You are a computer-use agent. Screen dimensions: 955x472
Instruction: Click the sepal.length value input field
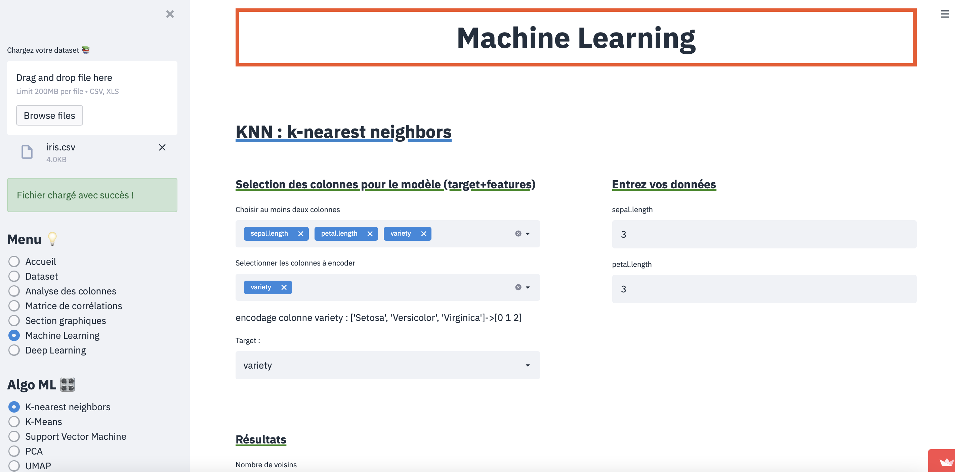(x=764, y=235)
